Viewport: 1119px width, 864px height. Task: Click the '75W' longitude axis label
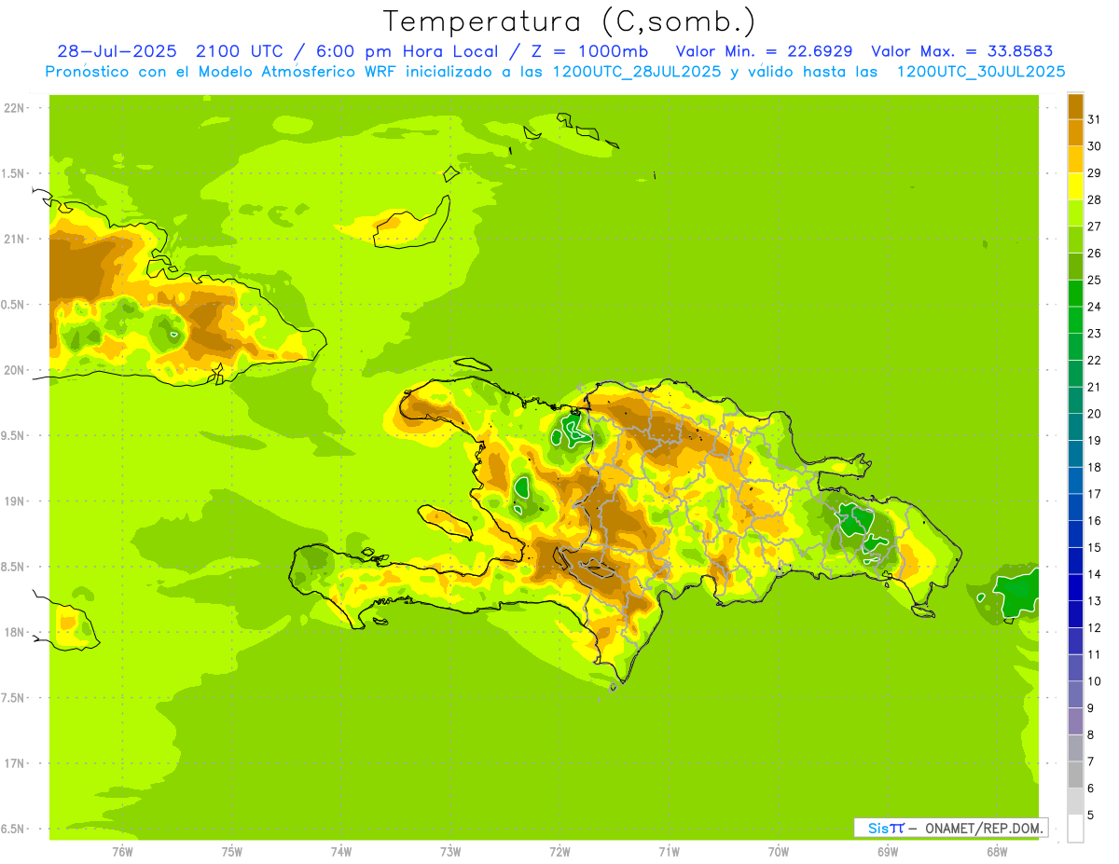(x=232, y=851)
